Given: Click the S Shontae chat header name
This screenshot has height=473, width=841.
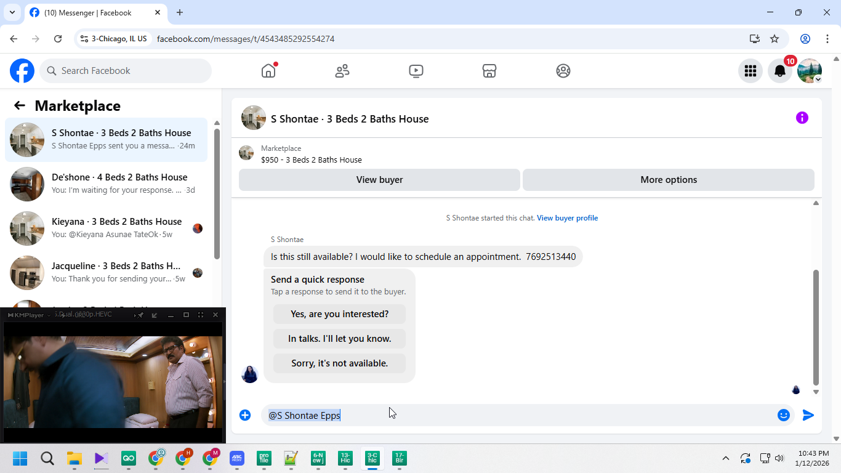Looking at the screenshot, I should coord(350,119).
